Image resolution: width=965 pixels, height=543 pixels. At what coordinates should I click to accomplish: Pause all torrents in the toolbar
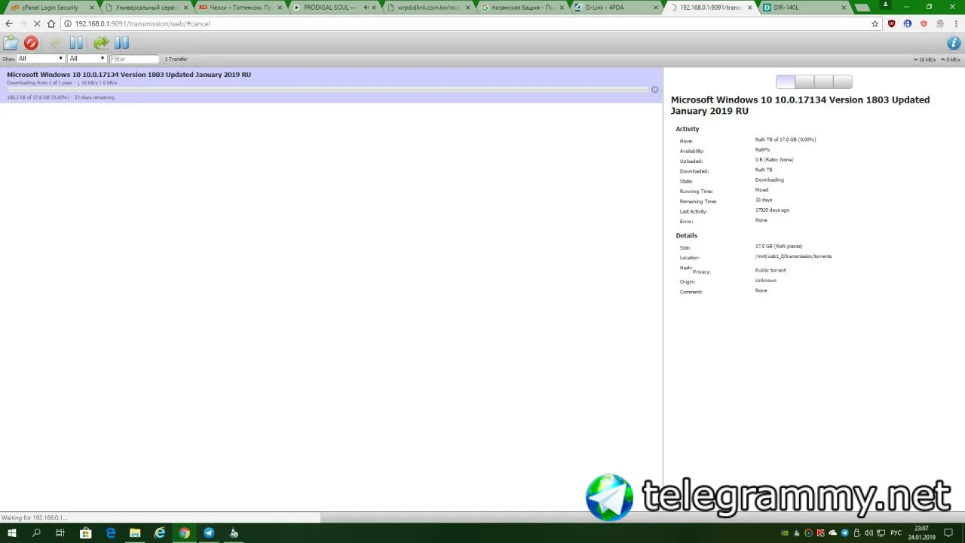[x=121, y=43]
